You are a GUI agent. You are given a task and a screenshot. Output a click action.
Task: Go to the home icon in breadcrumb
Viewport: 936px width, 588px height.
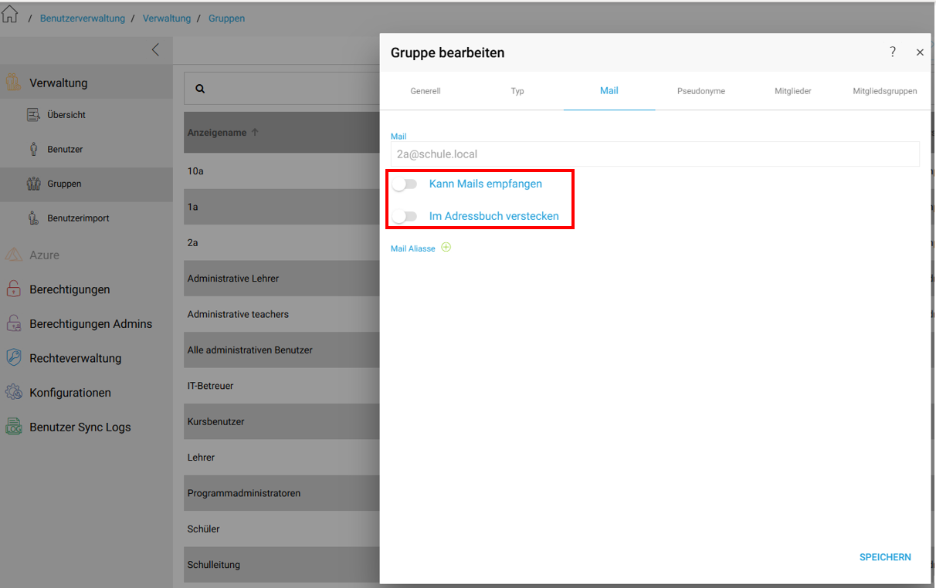[x=10, y=15]
